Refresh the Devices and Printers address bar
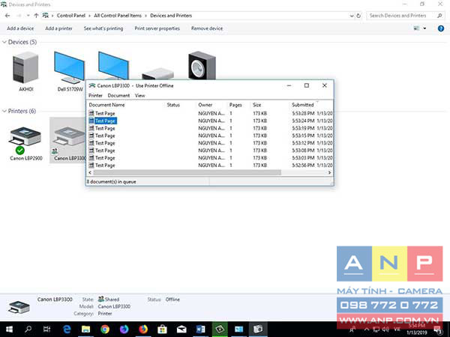The image size is (450, 337). click(358, 16)
